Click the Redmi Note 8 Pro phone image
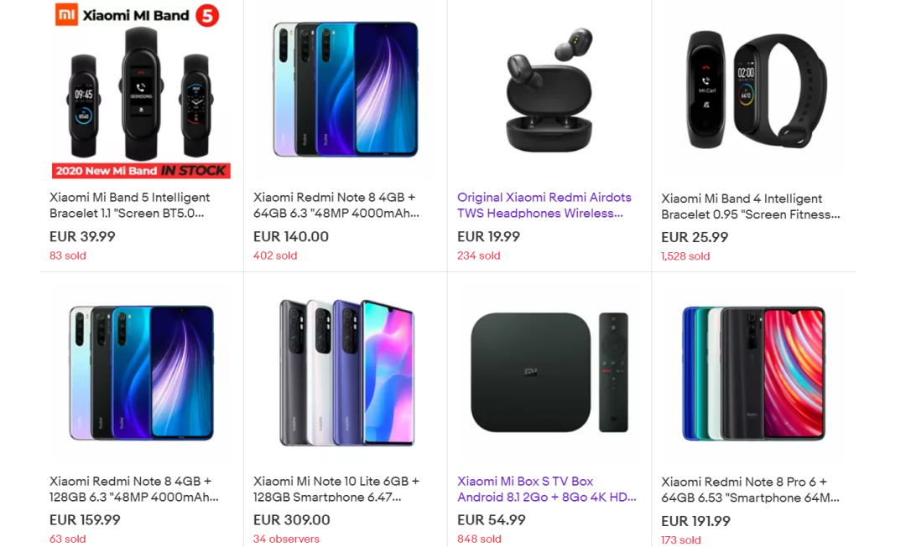The image size is (906, 547). [752, 373]
